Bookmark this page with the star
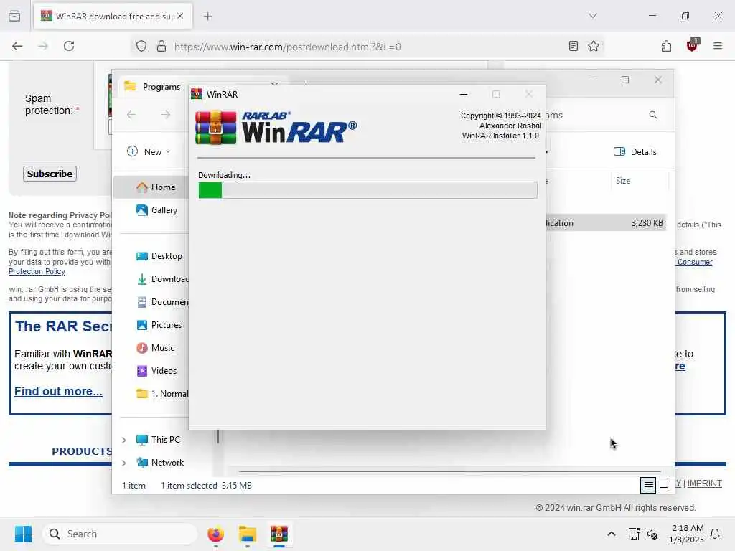This screenshot has width=735, height=551. click(594, 46)
